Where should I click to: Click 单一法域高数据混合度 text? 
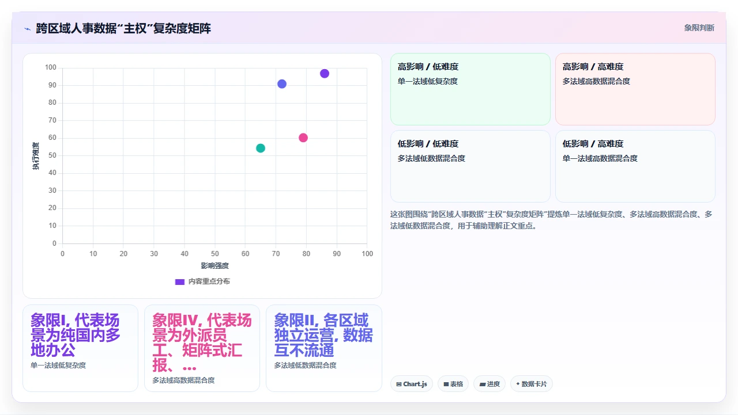pyautogui.click(x=600, y=158)
